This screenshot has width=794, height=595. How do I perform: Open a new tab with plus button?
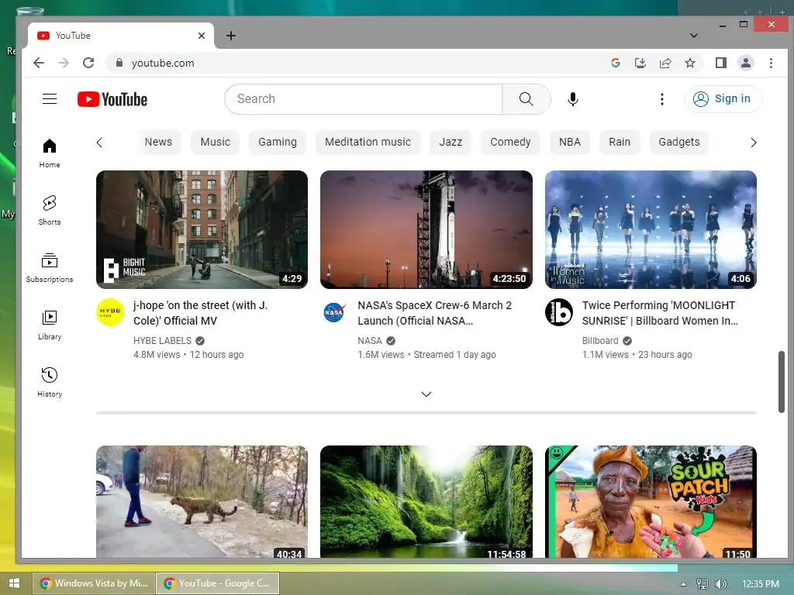click(x=231, y=36)
